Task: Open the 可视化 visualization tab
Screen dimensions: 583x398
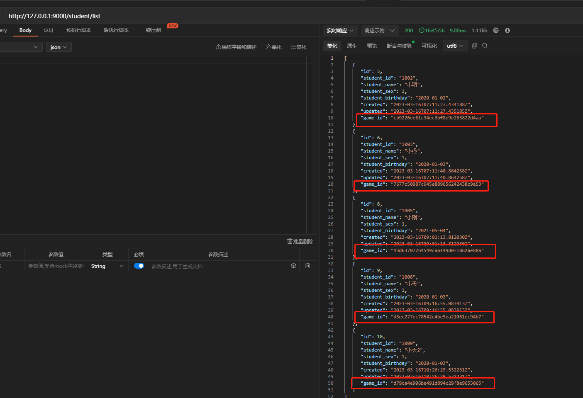Action: [429, 46]
